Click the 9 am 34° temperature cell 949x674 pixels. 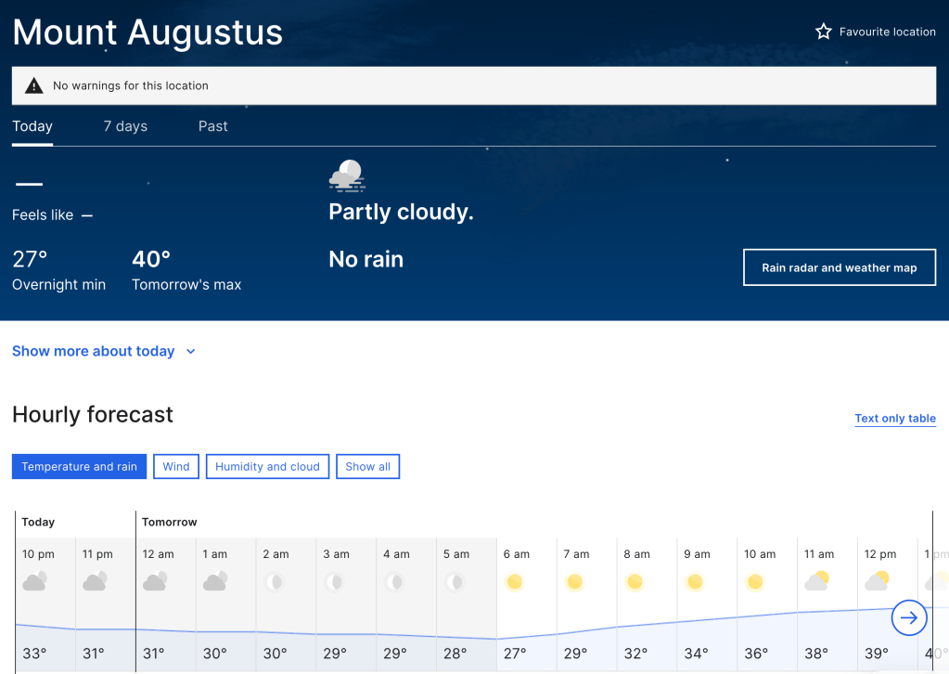pyautogui.click(x=696, y=654)
